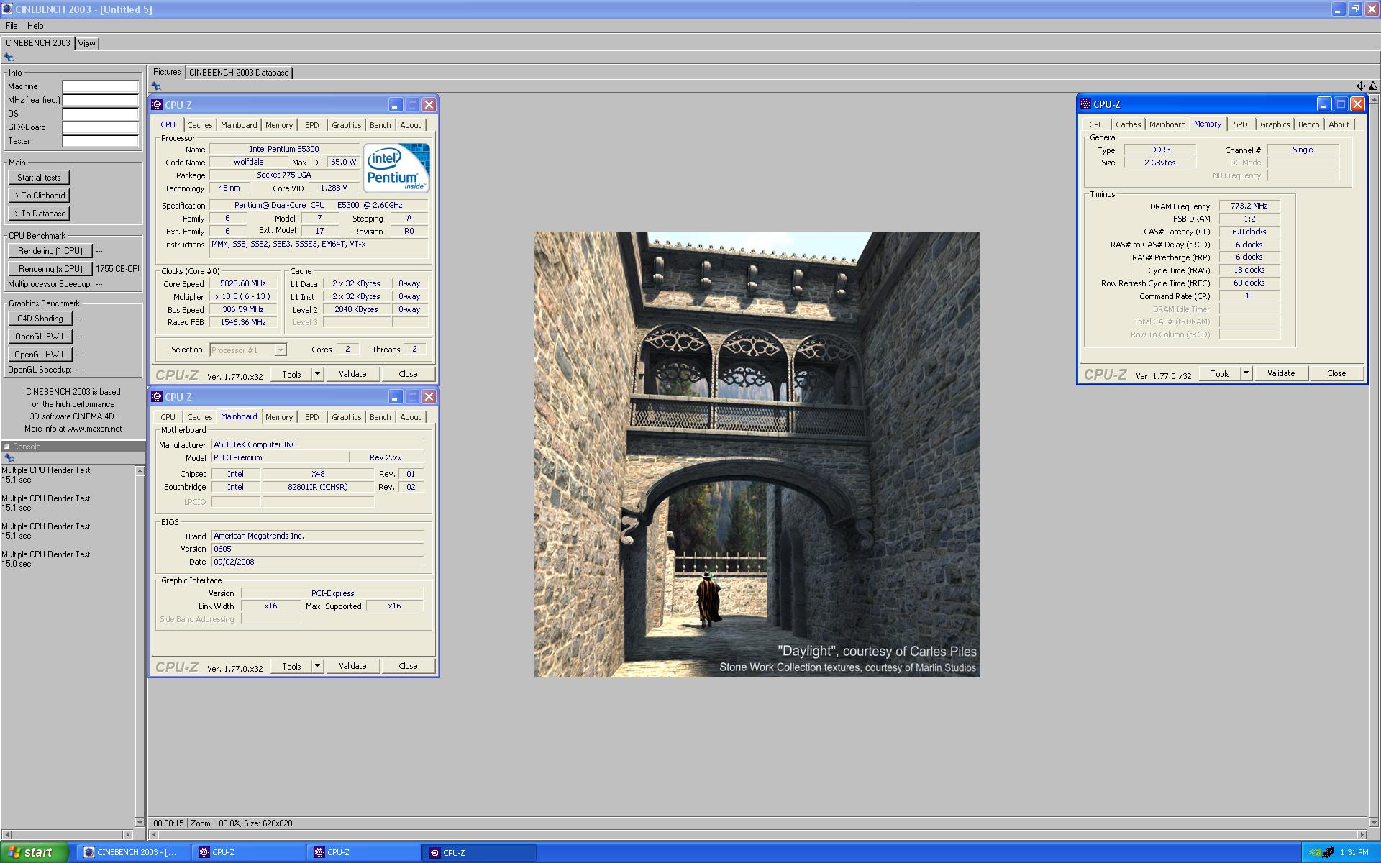Screen dimensions: 1381x863
Task: Minimize the CPU-Z Memory window
Action: coord(1324,104)
